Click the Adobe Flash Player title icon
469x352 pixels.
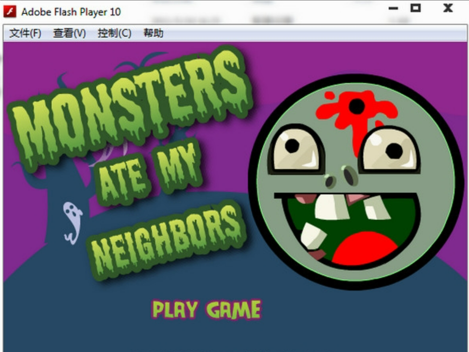click(x=10, y=12)
